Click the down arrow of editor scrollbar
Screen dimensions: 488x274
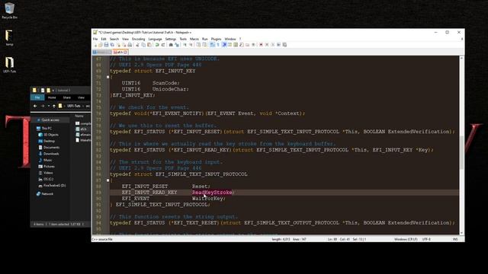(461, 232)
